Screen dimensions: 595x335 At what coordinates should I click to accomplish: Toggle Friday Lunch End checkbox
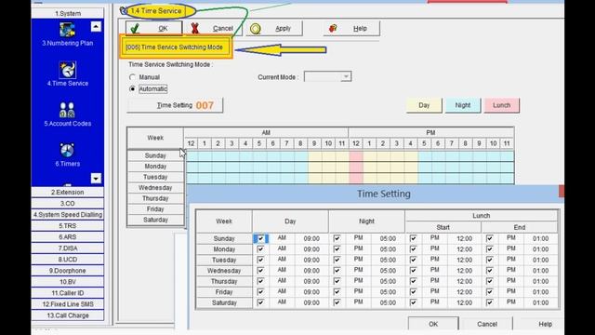tap(490, 291)
